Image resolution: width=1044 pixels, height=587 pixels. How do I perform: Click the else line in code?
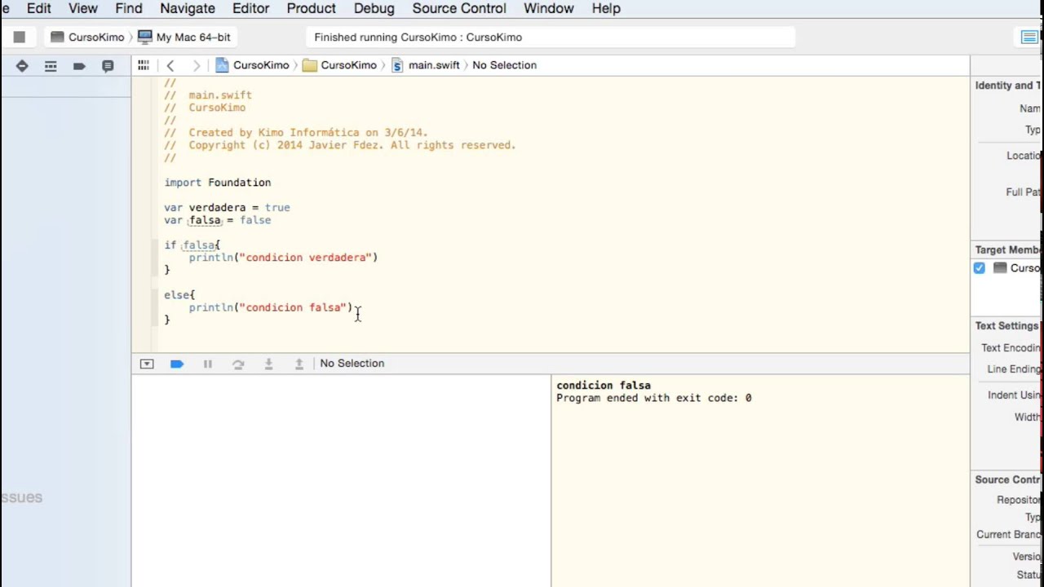[179, 295]
